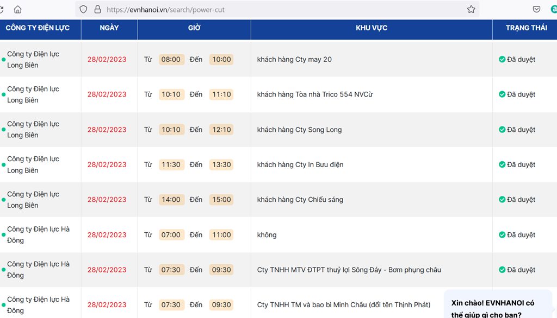Click start time 14:00 in Chiếu sáng row
The image size is (557, 318).
tap(171, 200)
